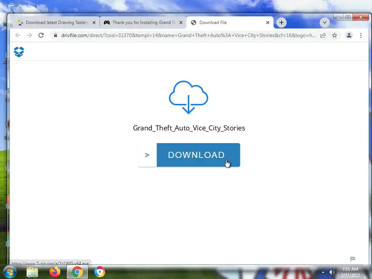The width and height of the screenshot is (372, 279).
Task: Open a new browser tab
Action: [282, 23]
